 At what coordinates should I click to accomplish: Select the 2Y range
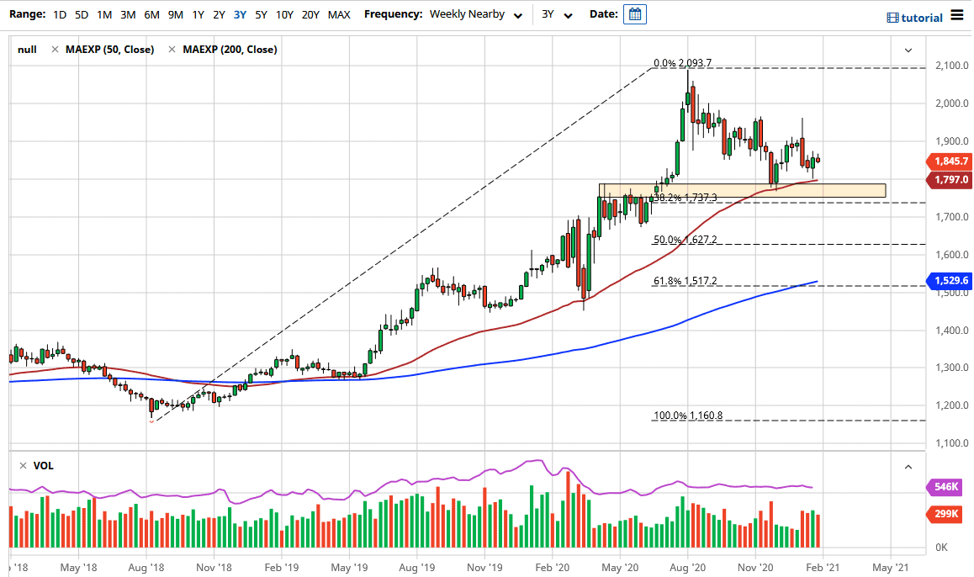tap(220, 14)
